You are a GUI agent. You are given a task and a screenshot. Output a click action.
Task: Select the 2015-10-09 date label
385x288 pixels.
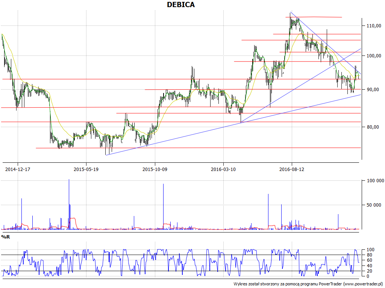pyautogui.click(x=155, y=169)
